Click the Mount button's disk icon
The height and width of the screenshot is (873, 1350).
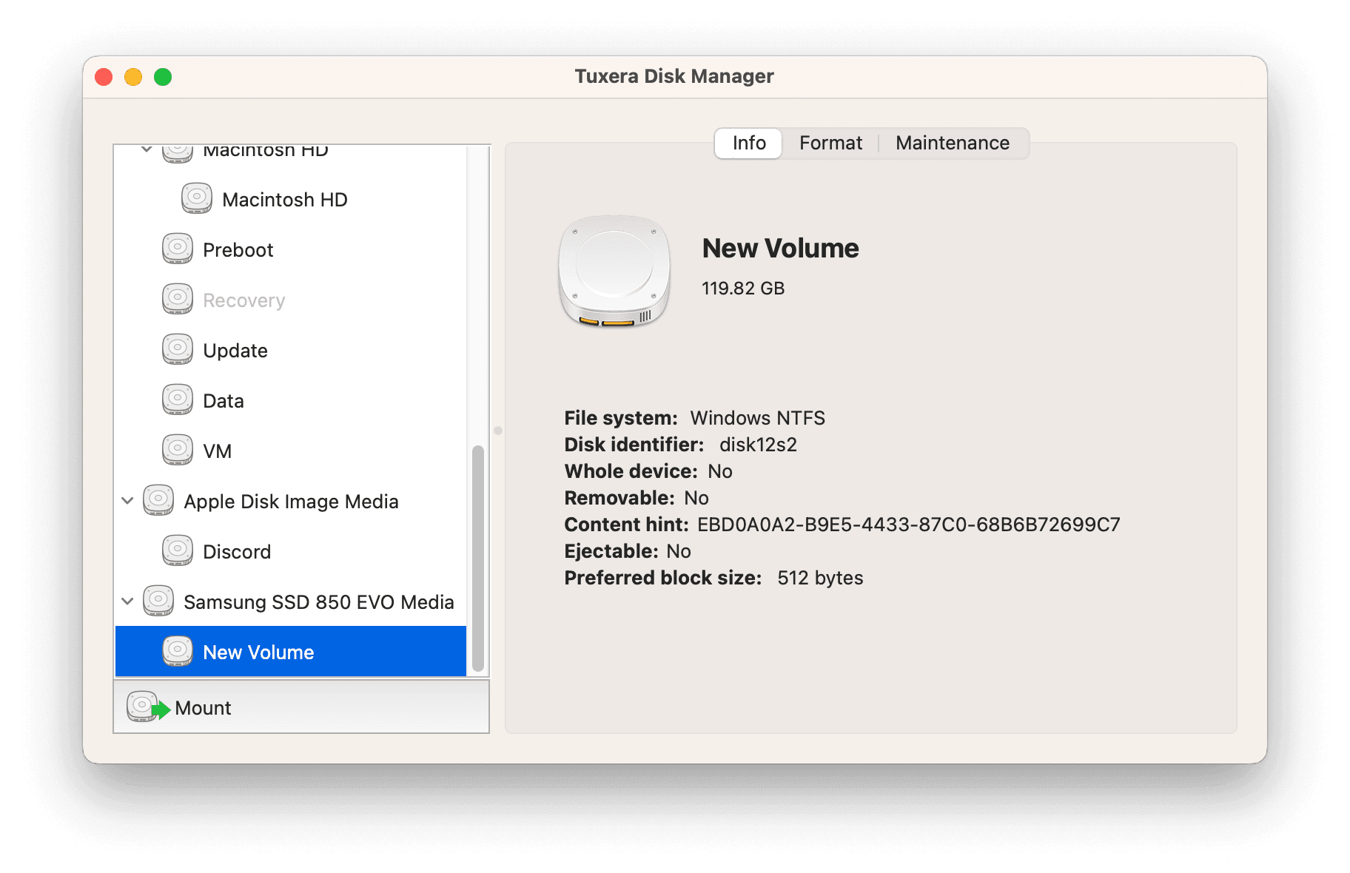click(141, 707)
